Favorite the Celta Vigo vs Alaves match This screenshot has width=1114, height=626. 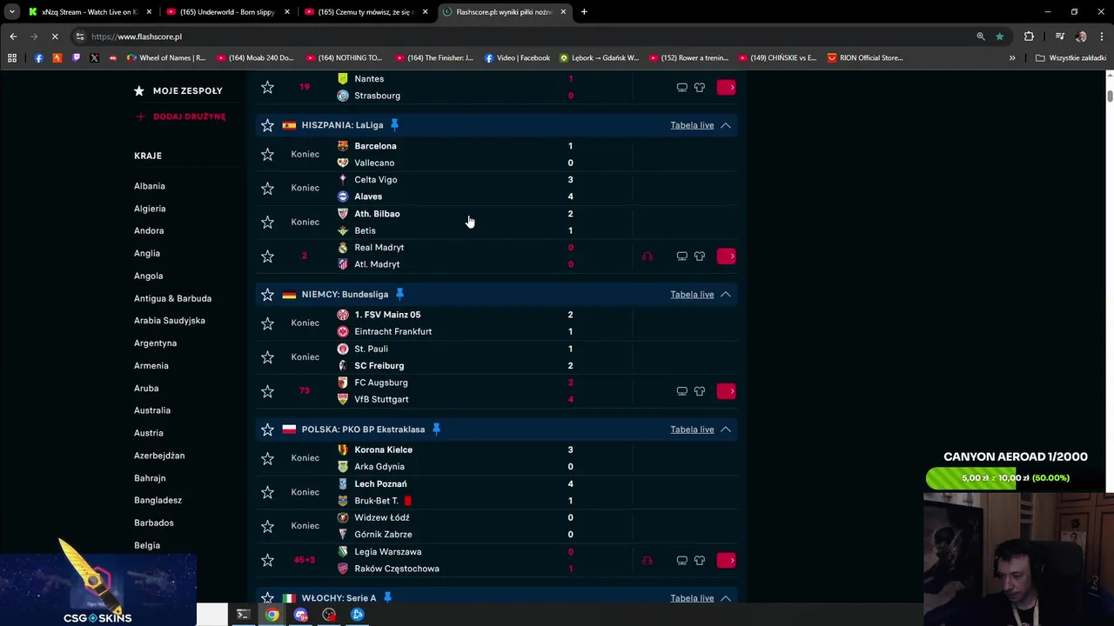[x=267, y=189]
